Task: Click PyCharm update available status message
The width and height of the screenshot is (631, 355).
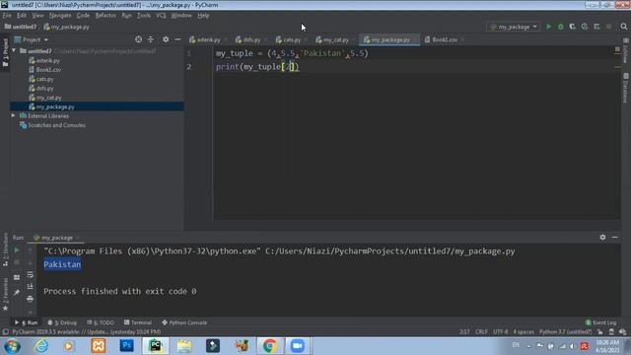Action: pyautogui.click(x=87, y=332)
